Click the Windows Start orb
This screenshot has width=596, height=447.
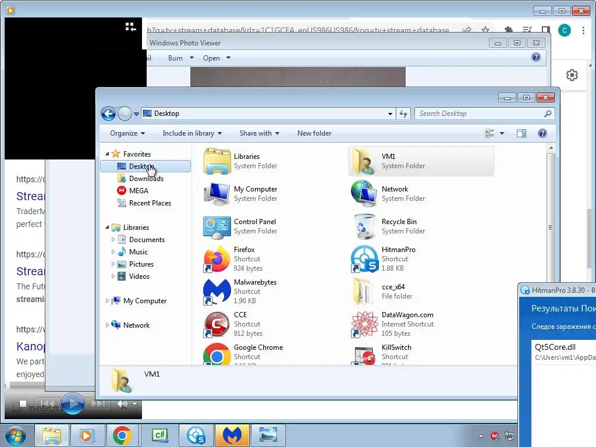(16, 435)
